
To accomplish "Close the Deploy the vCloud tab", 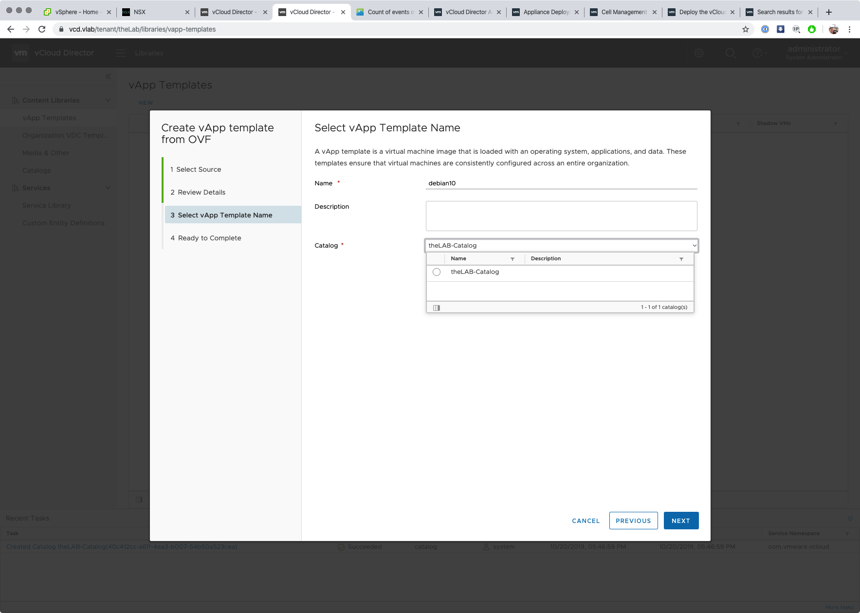I will 732,12.
